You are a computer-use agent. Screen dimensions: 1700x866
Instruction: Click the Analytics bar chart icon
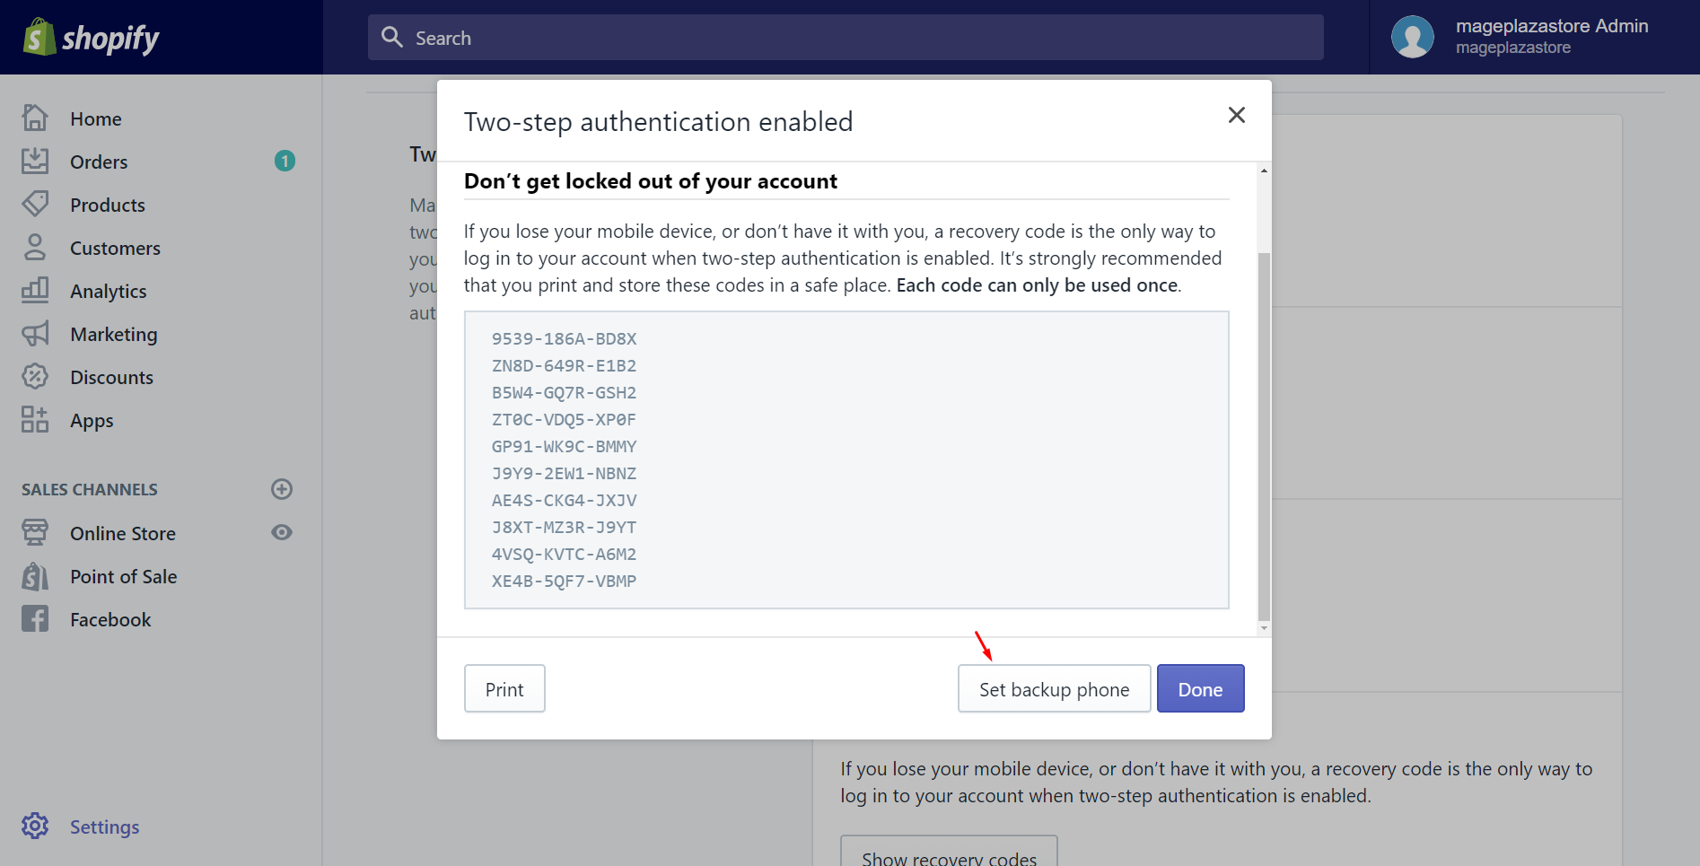click(x=35, y=290)
